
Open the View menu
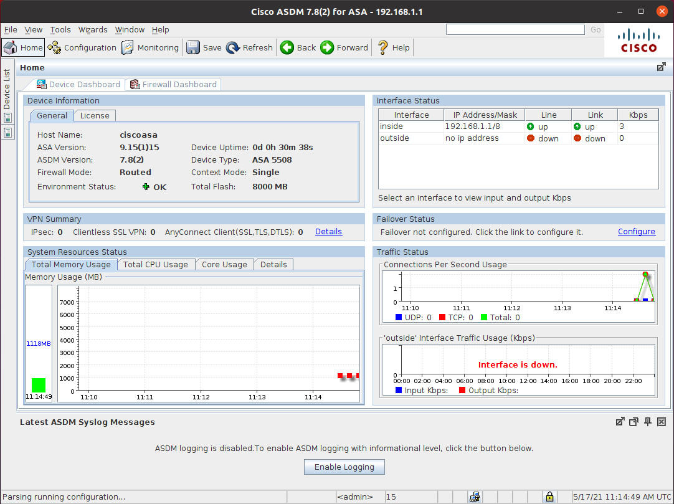pos(33,30)
